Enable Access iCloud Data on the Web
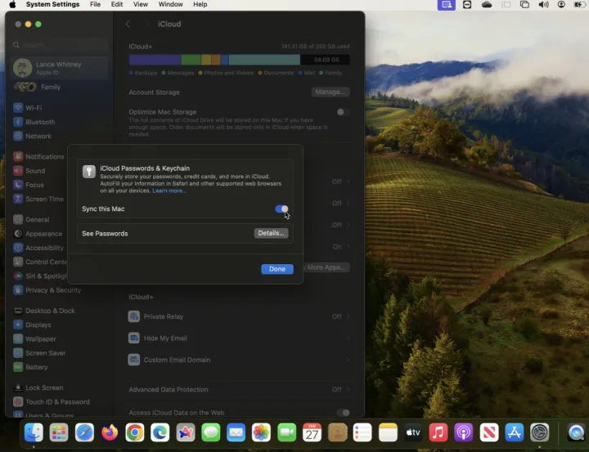 point(343,413)
